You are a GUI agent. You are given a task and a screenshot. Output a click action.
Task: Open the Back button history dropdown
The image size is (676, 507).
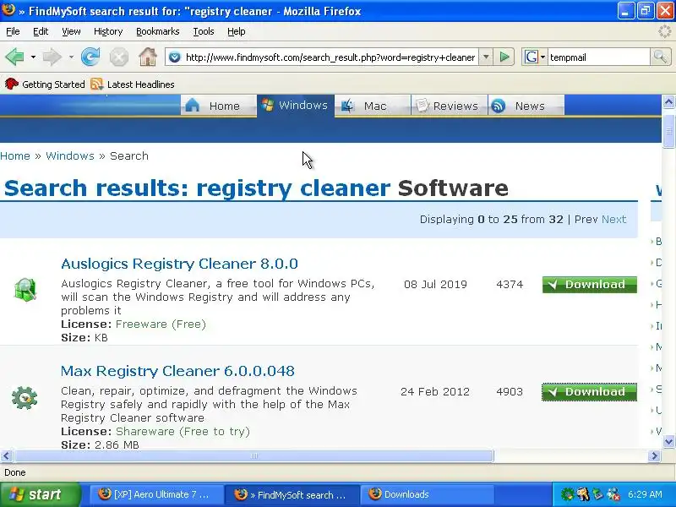pyautogui.click(x=33, y=57)
